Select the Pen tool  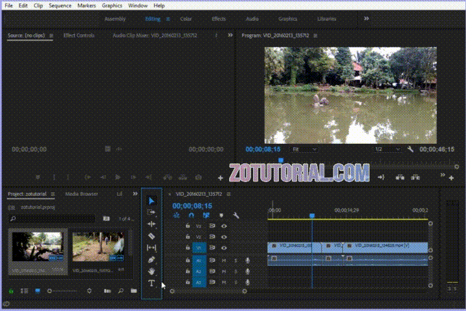tap(151, 260)
